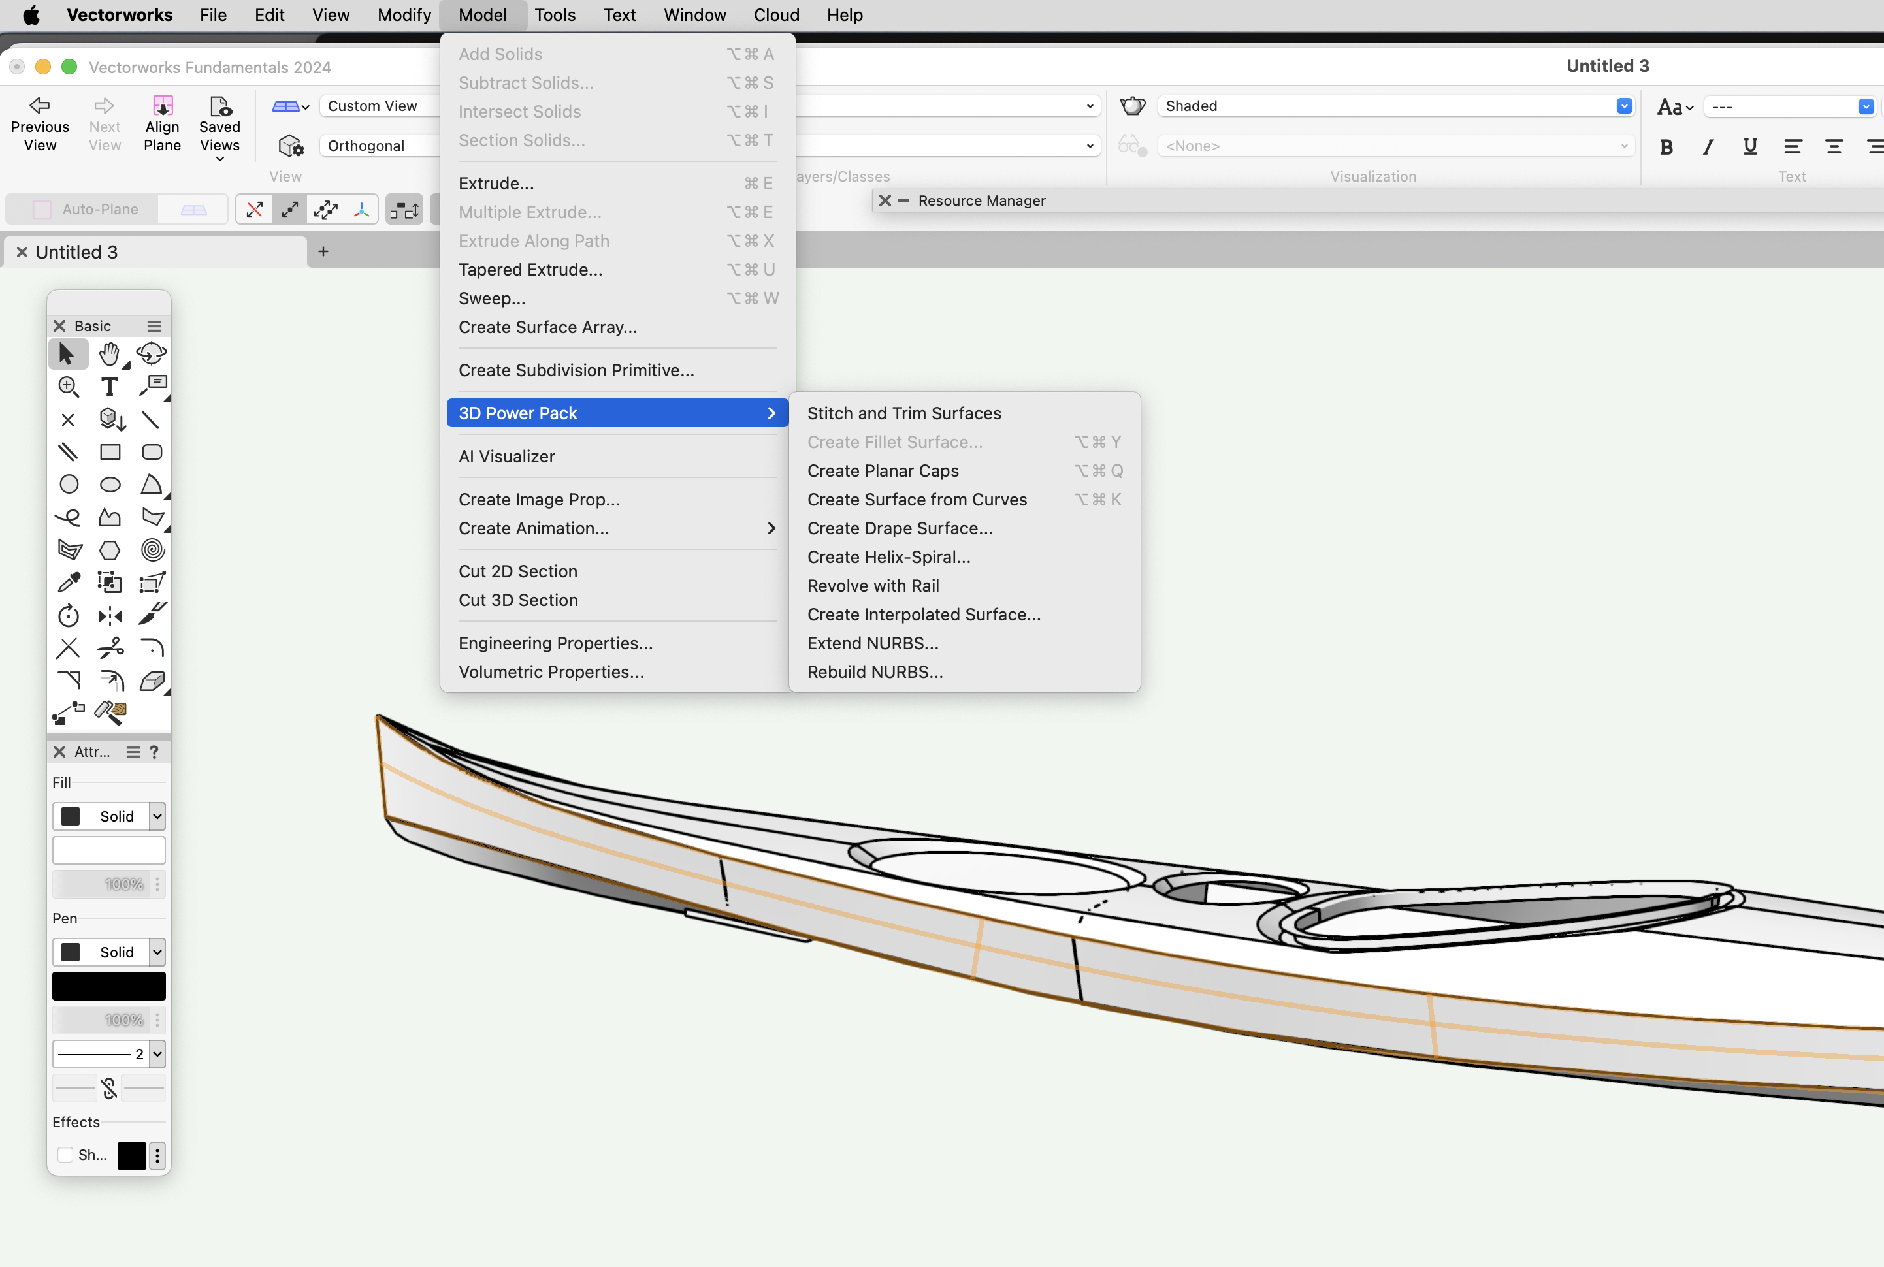Select the Rectangle tool
This screenshot has width=1884, height=1267.
point(110,453)
